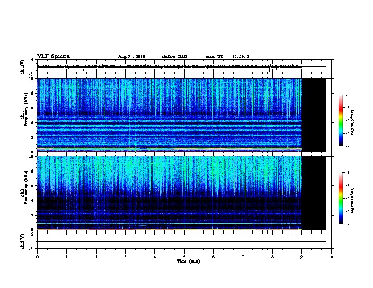Click the "VLF Spectra" plot title
Screen dimensions: 373x288
(x=53, y=56)
